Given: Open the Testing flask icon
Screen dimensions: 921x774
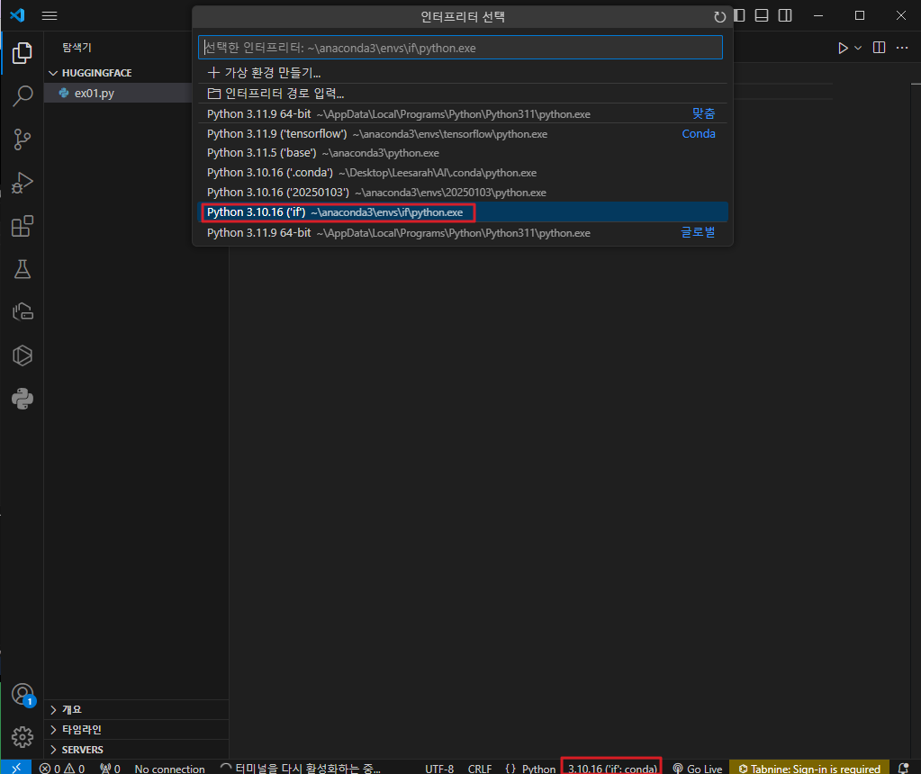Looking at the screenshot, I should (23, 269).
